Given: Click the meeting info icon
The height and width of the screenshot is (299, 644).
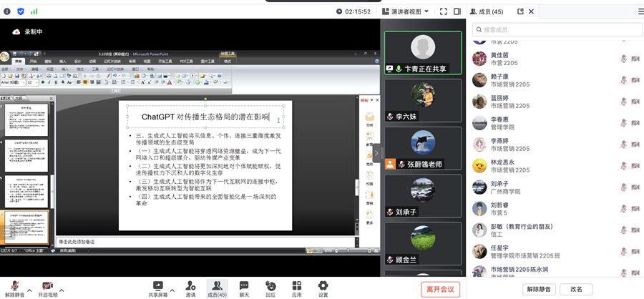Looking at the screenshot, I should [x=6, y=11].
